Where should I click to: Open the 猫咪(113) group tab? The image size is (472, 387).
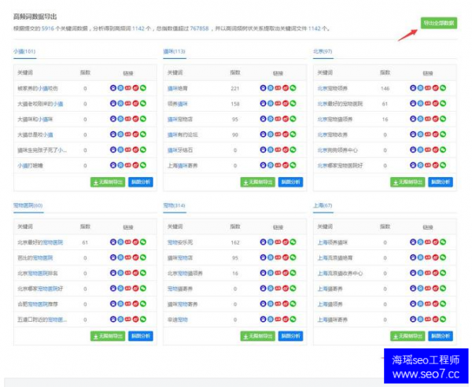[175, 51]
